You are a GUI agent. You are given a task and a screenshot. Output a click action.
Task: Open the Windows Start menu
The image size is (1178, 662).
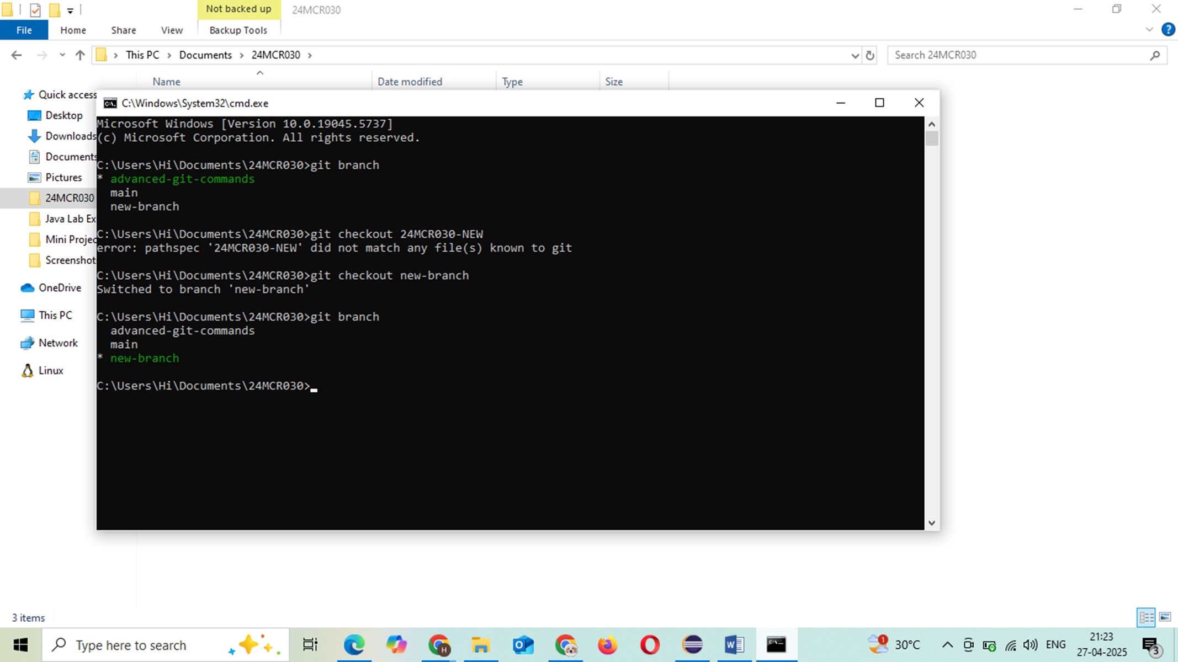(20, 645)
